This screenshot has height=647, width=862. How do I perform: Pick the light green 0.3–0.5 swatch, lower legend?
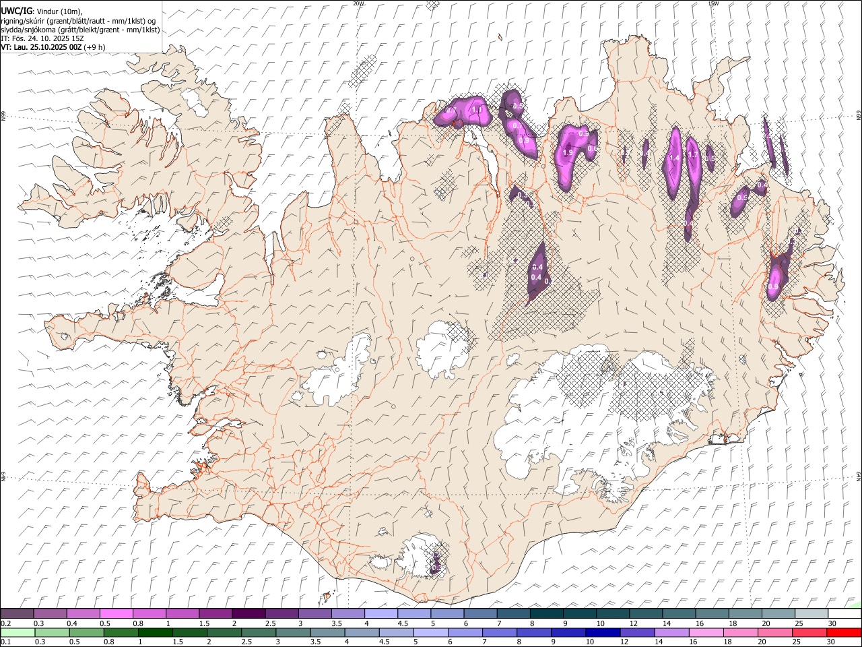53,633
